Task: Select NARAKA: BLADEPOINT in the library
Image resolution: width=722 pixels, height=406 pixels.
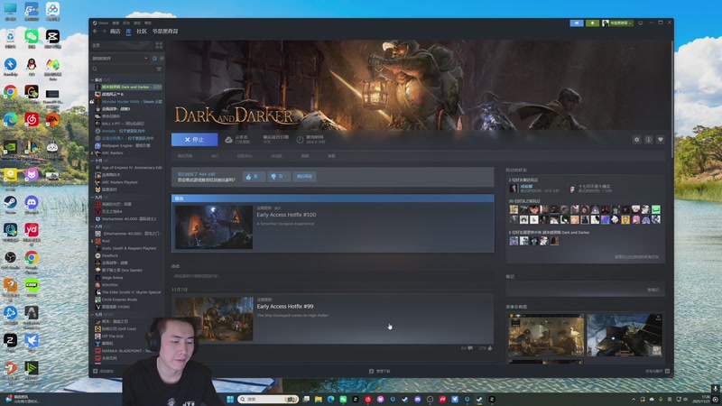Action: [x=128, y=351]
